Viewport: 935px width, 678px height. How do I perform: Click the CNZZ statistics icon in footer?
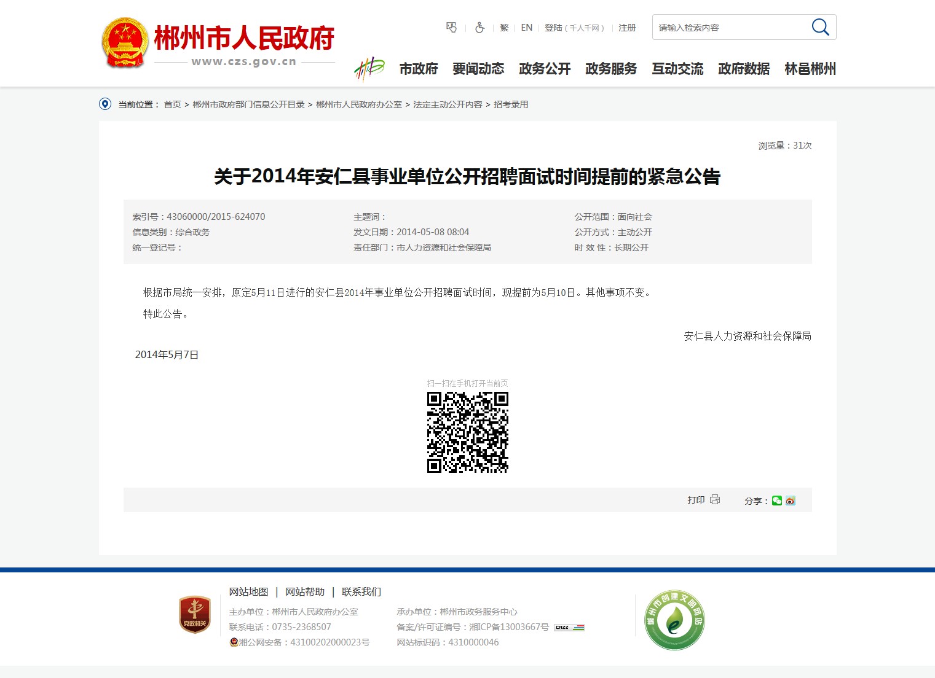point(569,627)
